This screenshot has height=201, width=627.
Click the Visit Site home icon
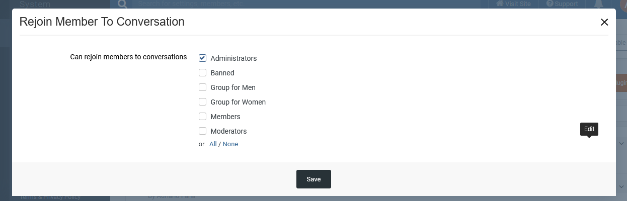[x=500, y=4]
